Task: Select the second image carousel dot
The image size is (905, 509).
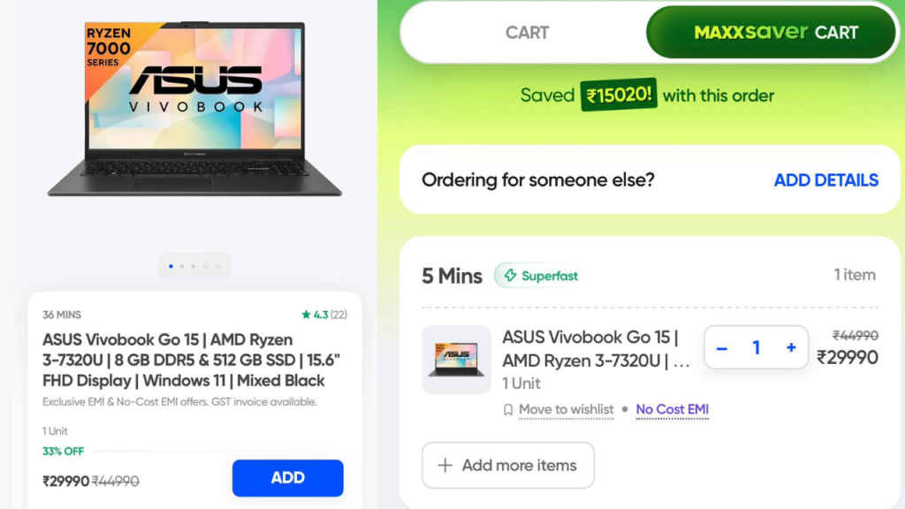Action: coord(182,266)
